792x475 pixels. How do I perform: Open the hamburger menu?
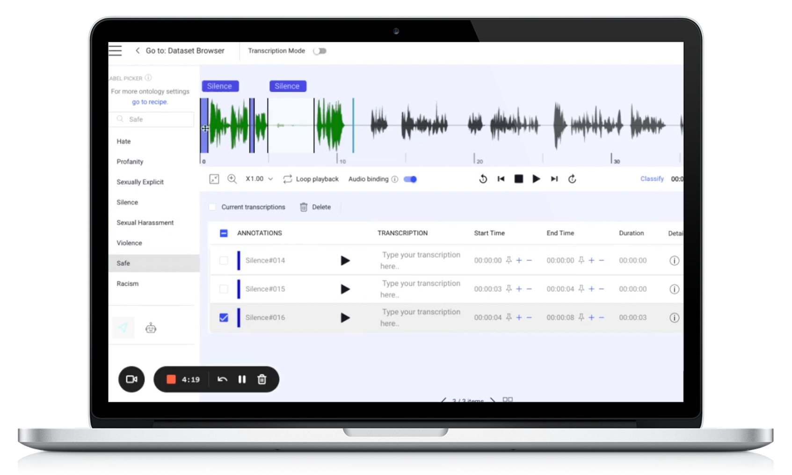click(x=115, y=50)
